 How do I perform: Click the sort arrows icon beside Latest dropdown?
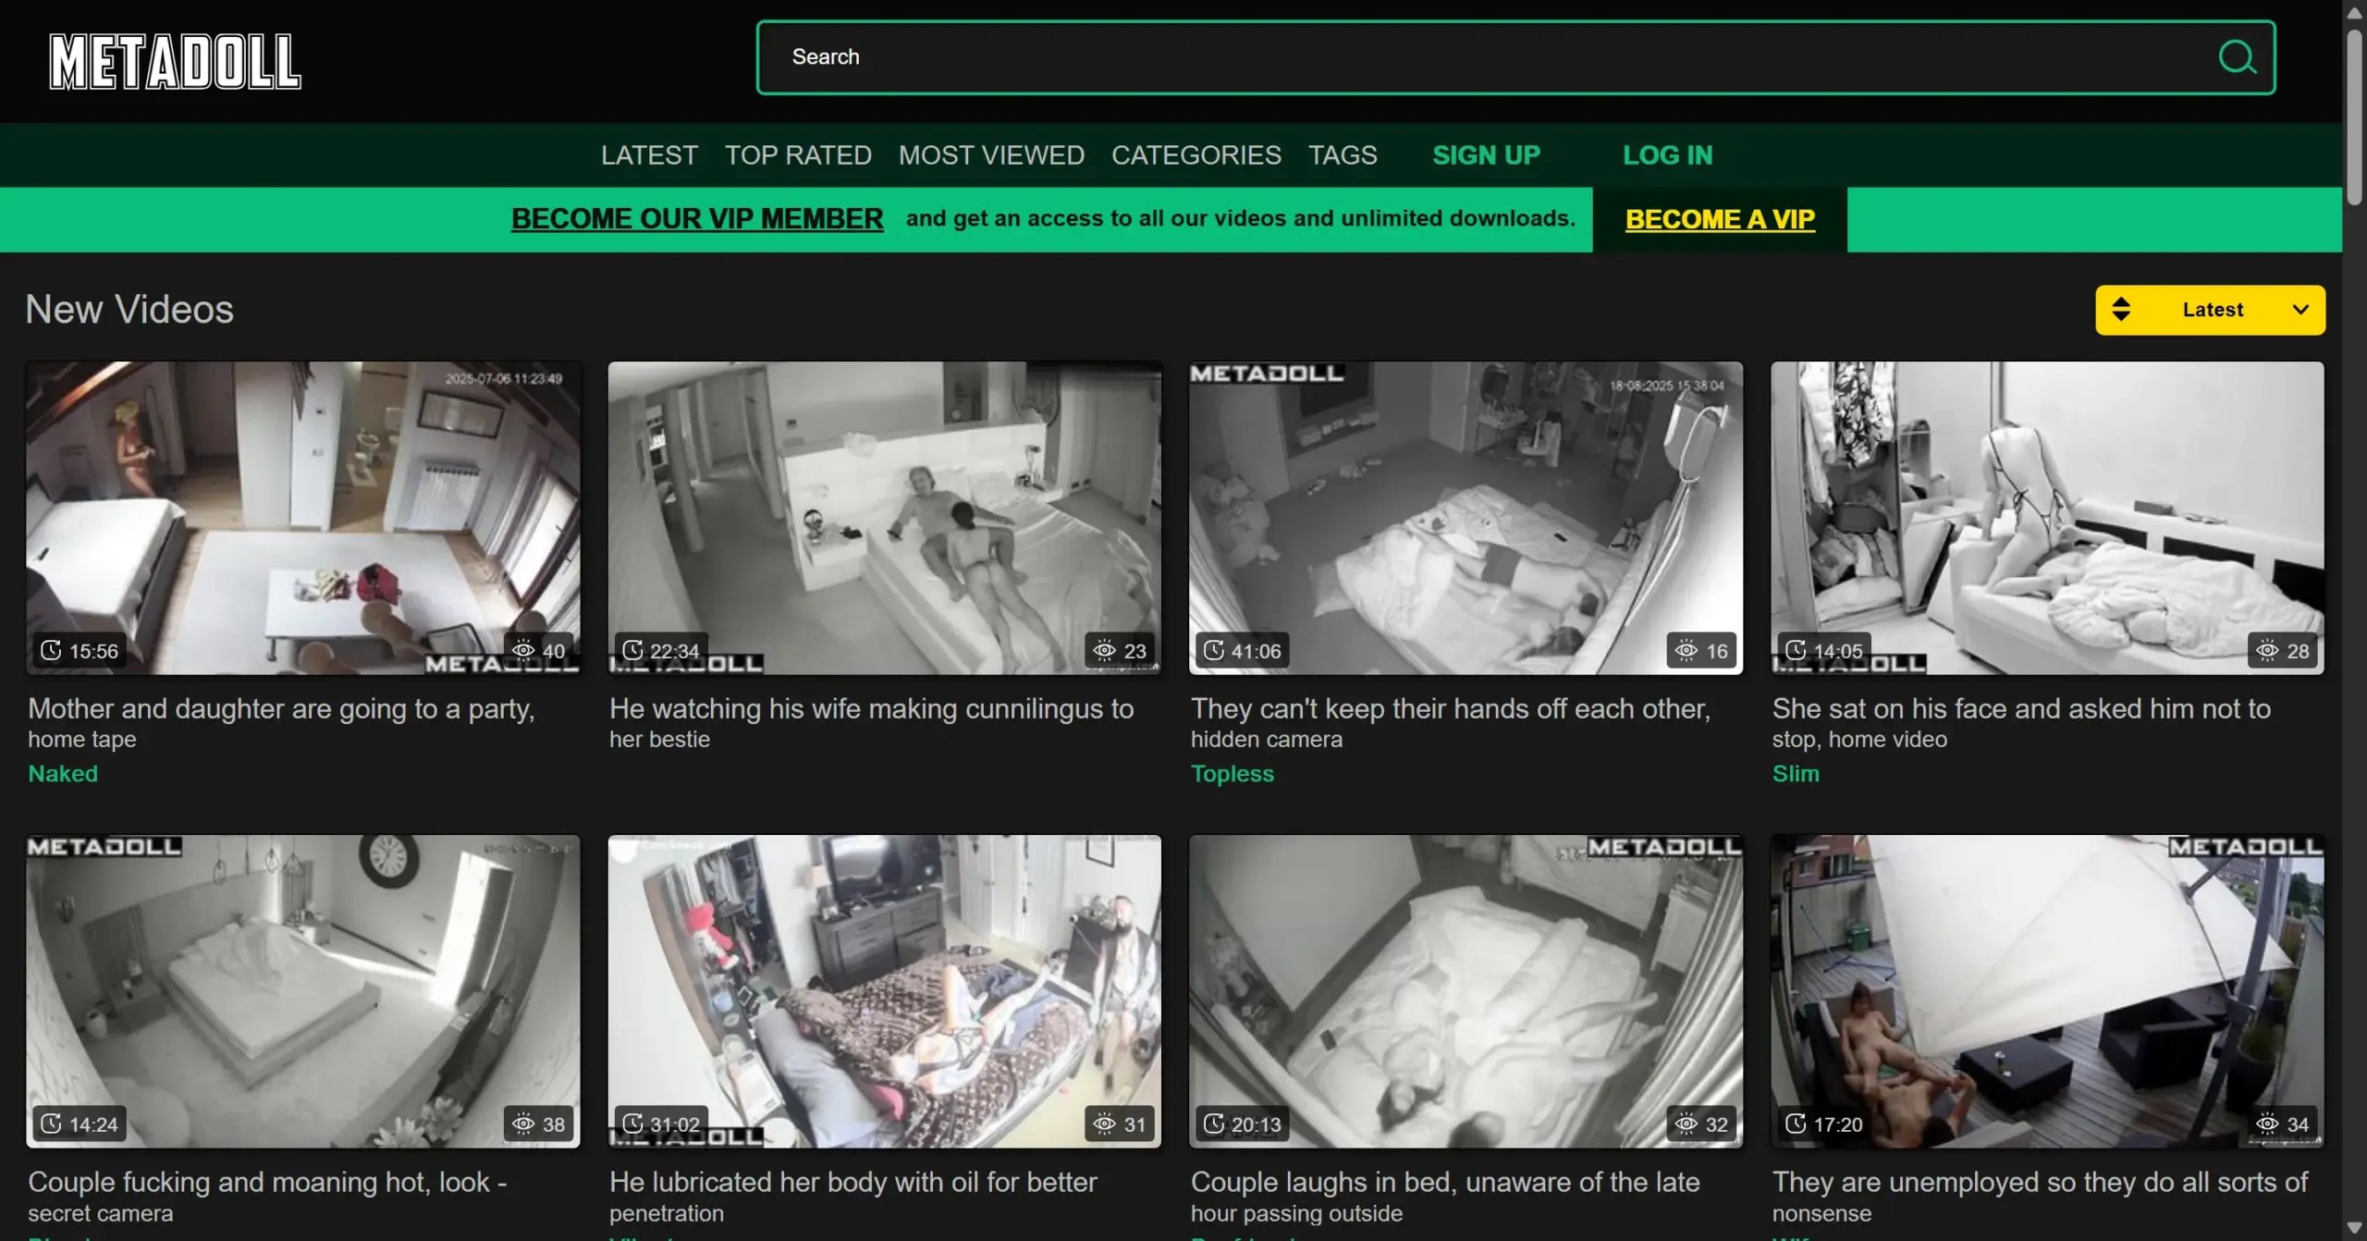[2122, 309]
